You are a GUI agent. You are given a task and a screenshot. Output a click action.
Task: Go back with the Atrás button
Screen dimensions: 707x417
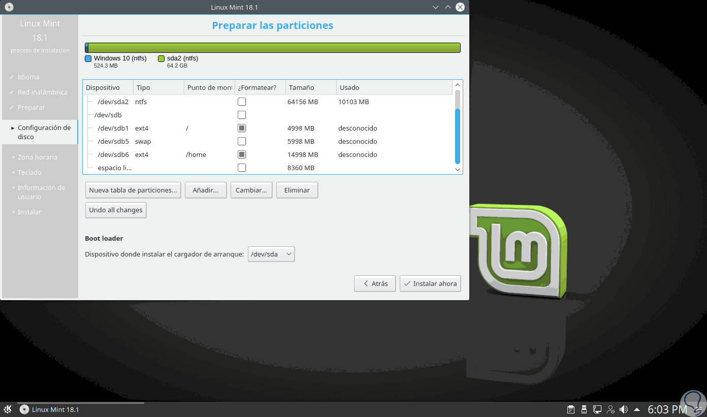[375, 283]
